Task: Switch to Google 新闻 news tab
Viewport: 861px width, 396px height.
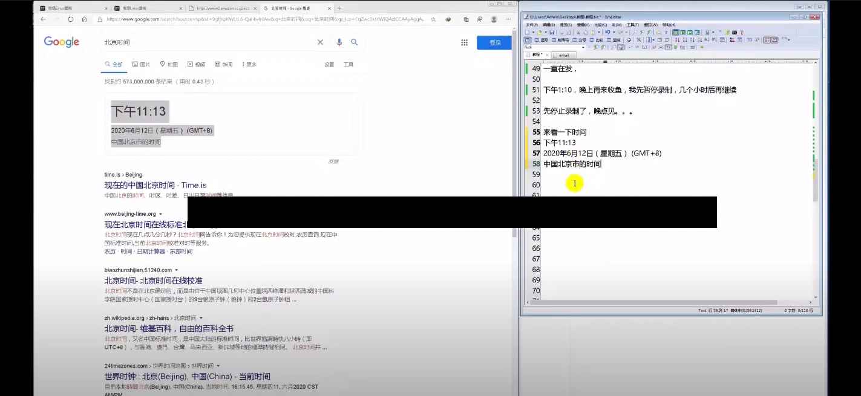Action: (223, 64)
